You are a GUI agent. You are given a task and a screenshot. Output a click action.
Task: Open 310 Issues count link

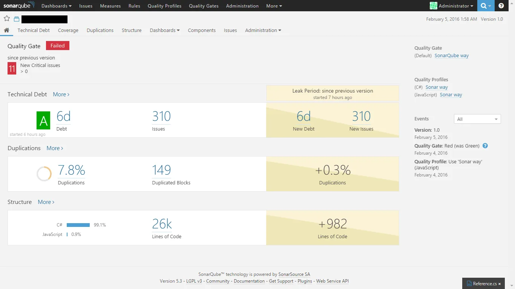[161, 116]
